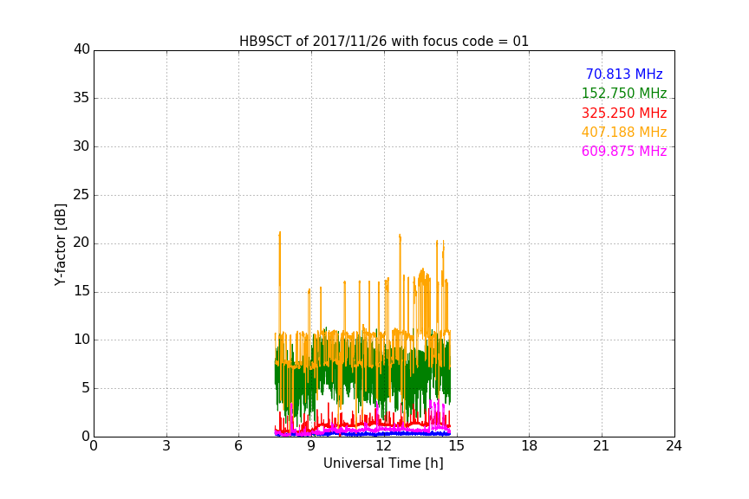This screenshot has width=749, height=499.
Task: Click the x-axis tick label 12
Action: [x=384, y=446]
